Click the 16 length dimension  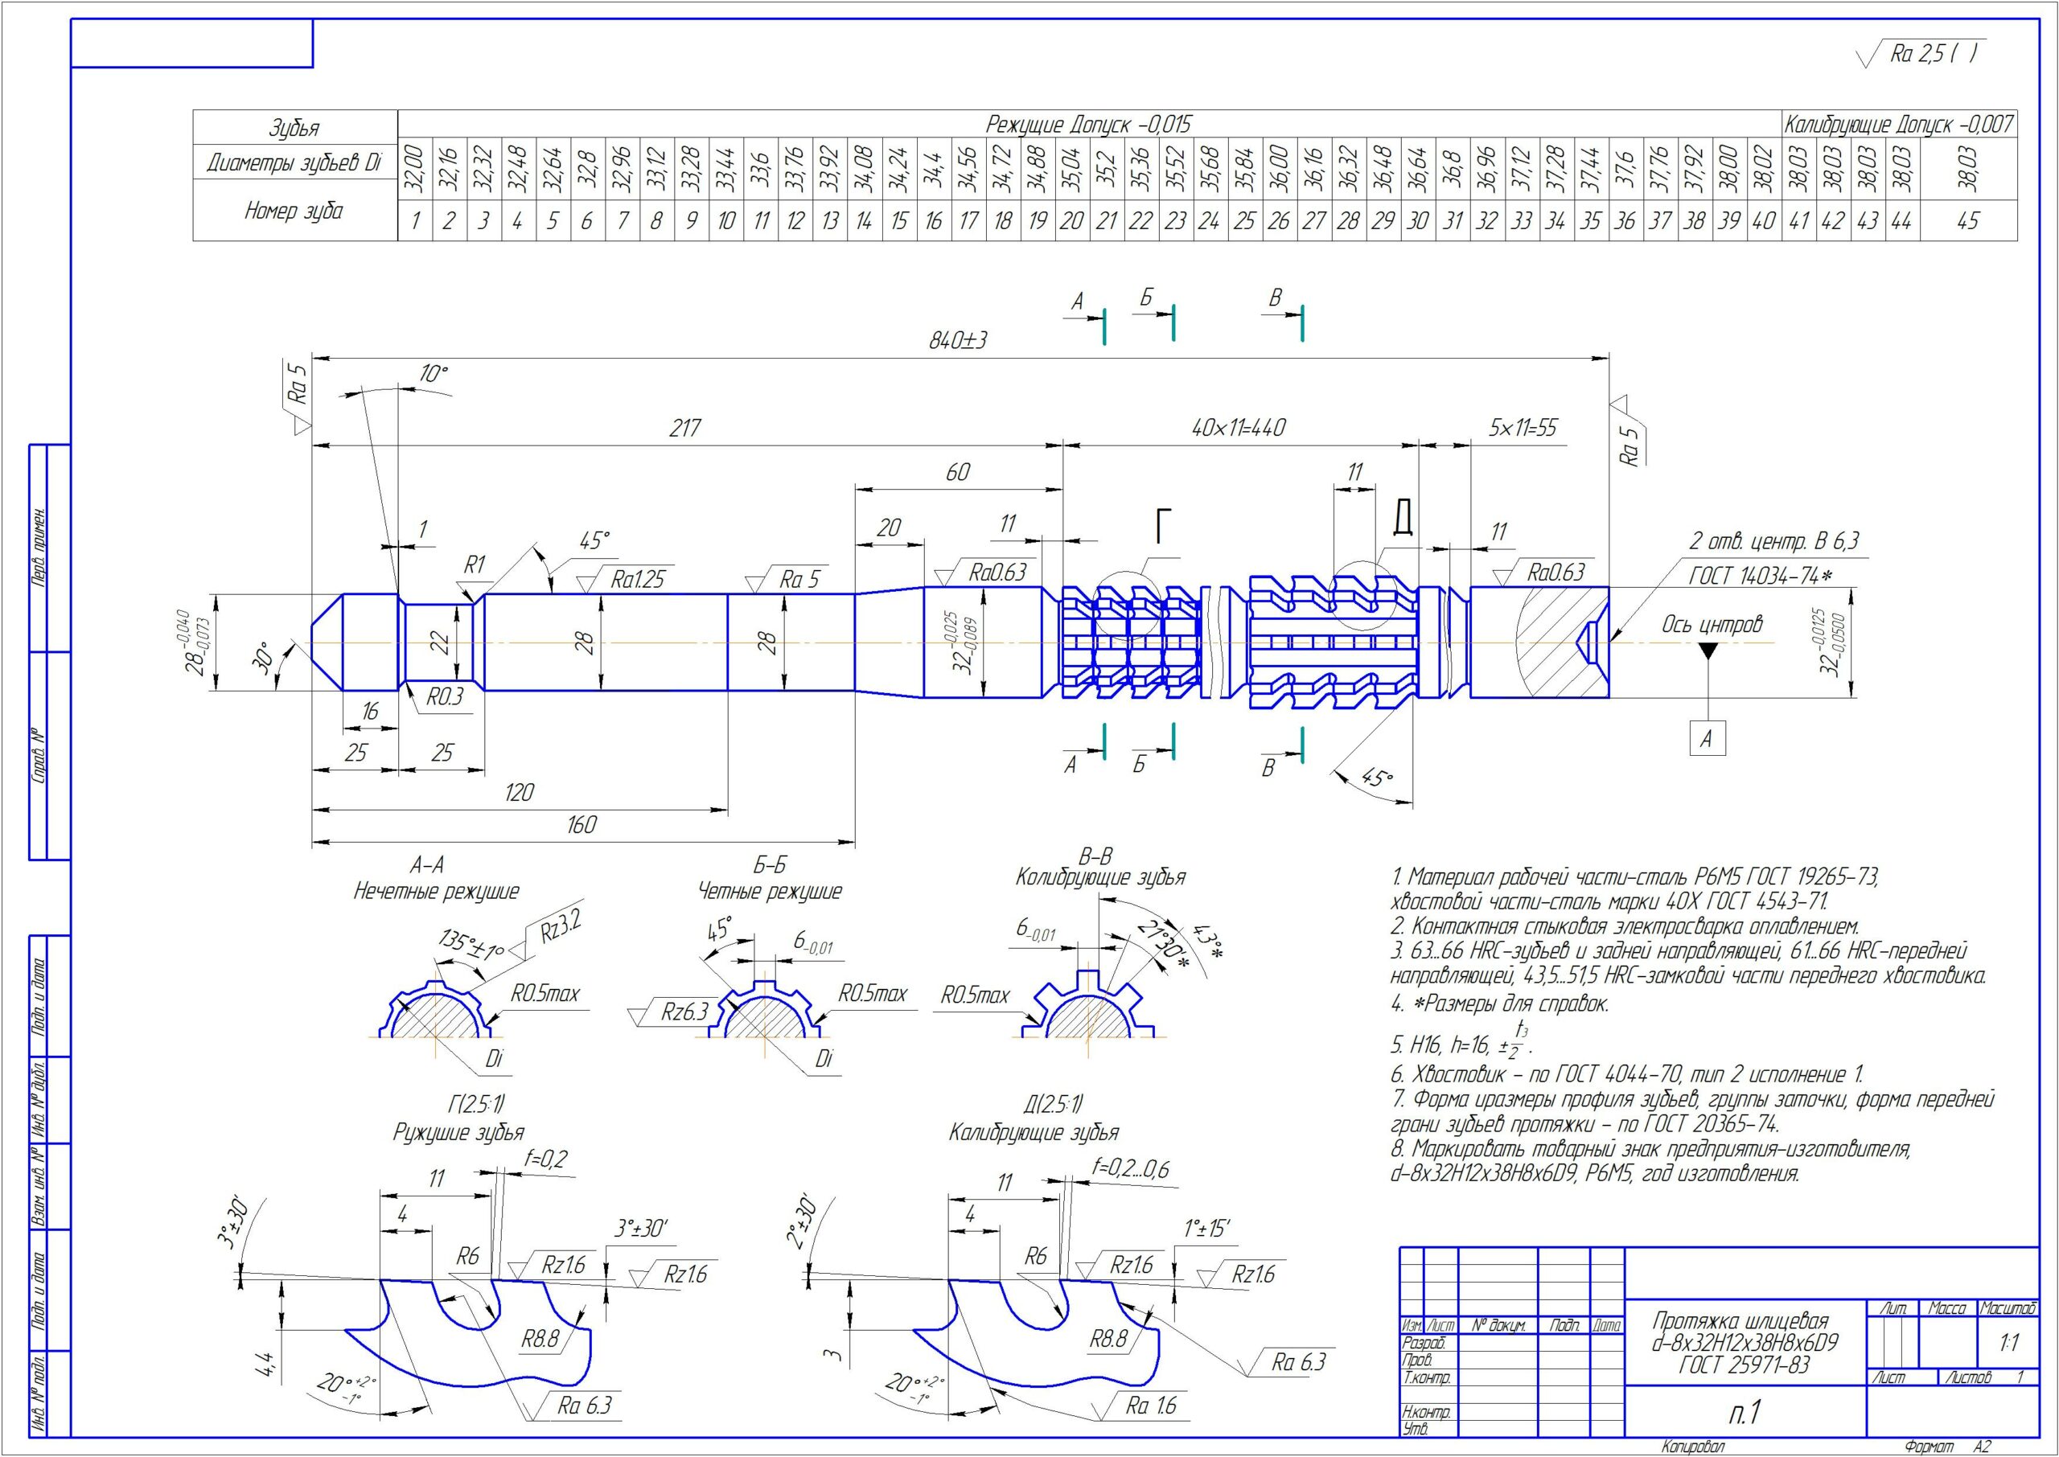click(371, 712)
